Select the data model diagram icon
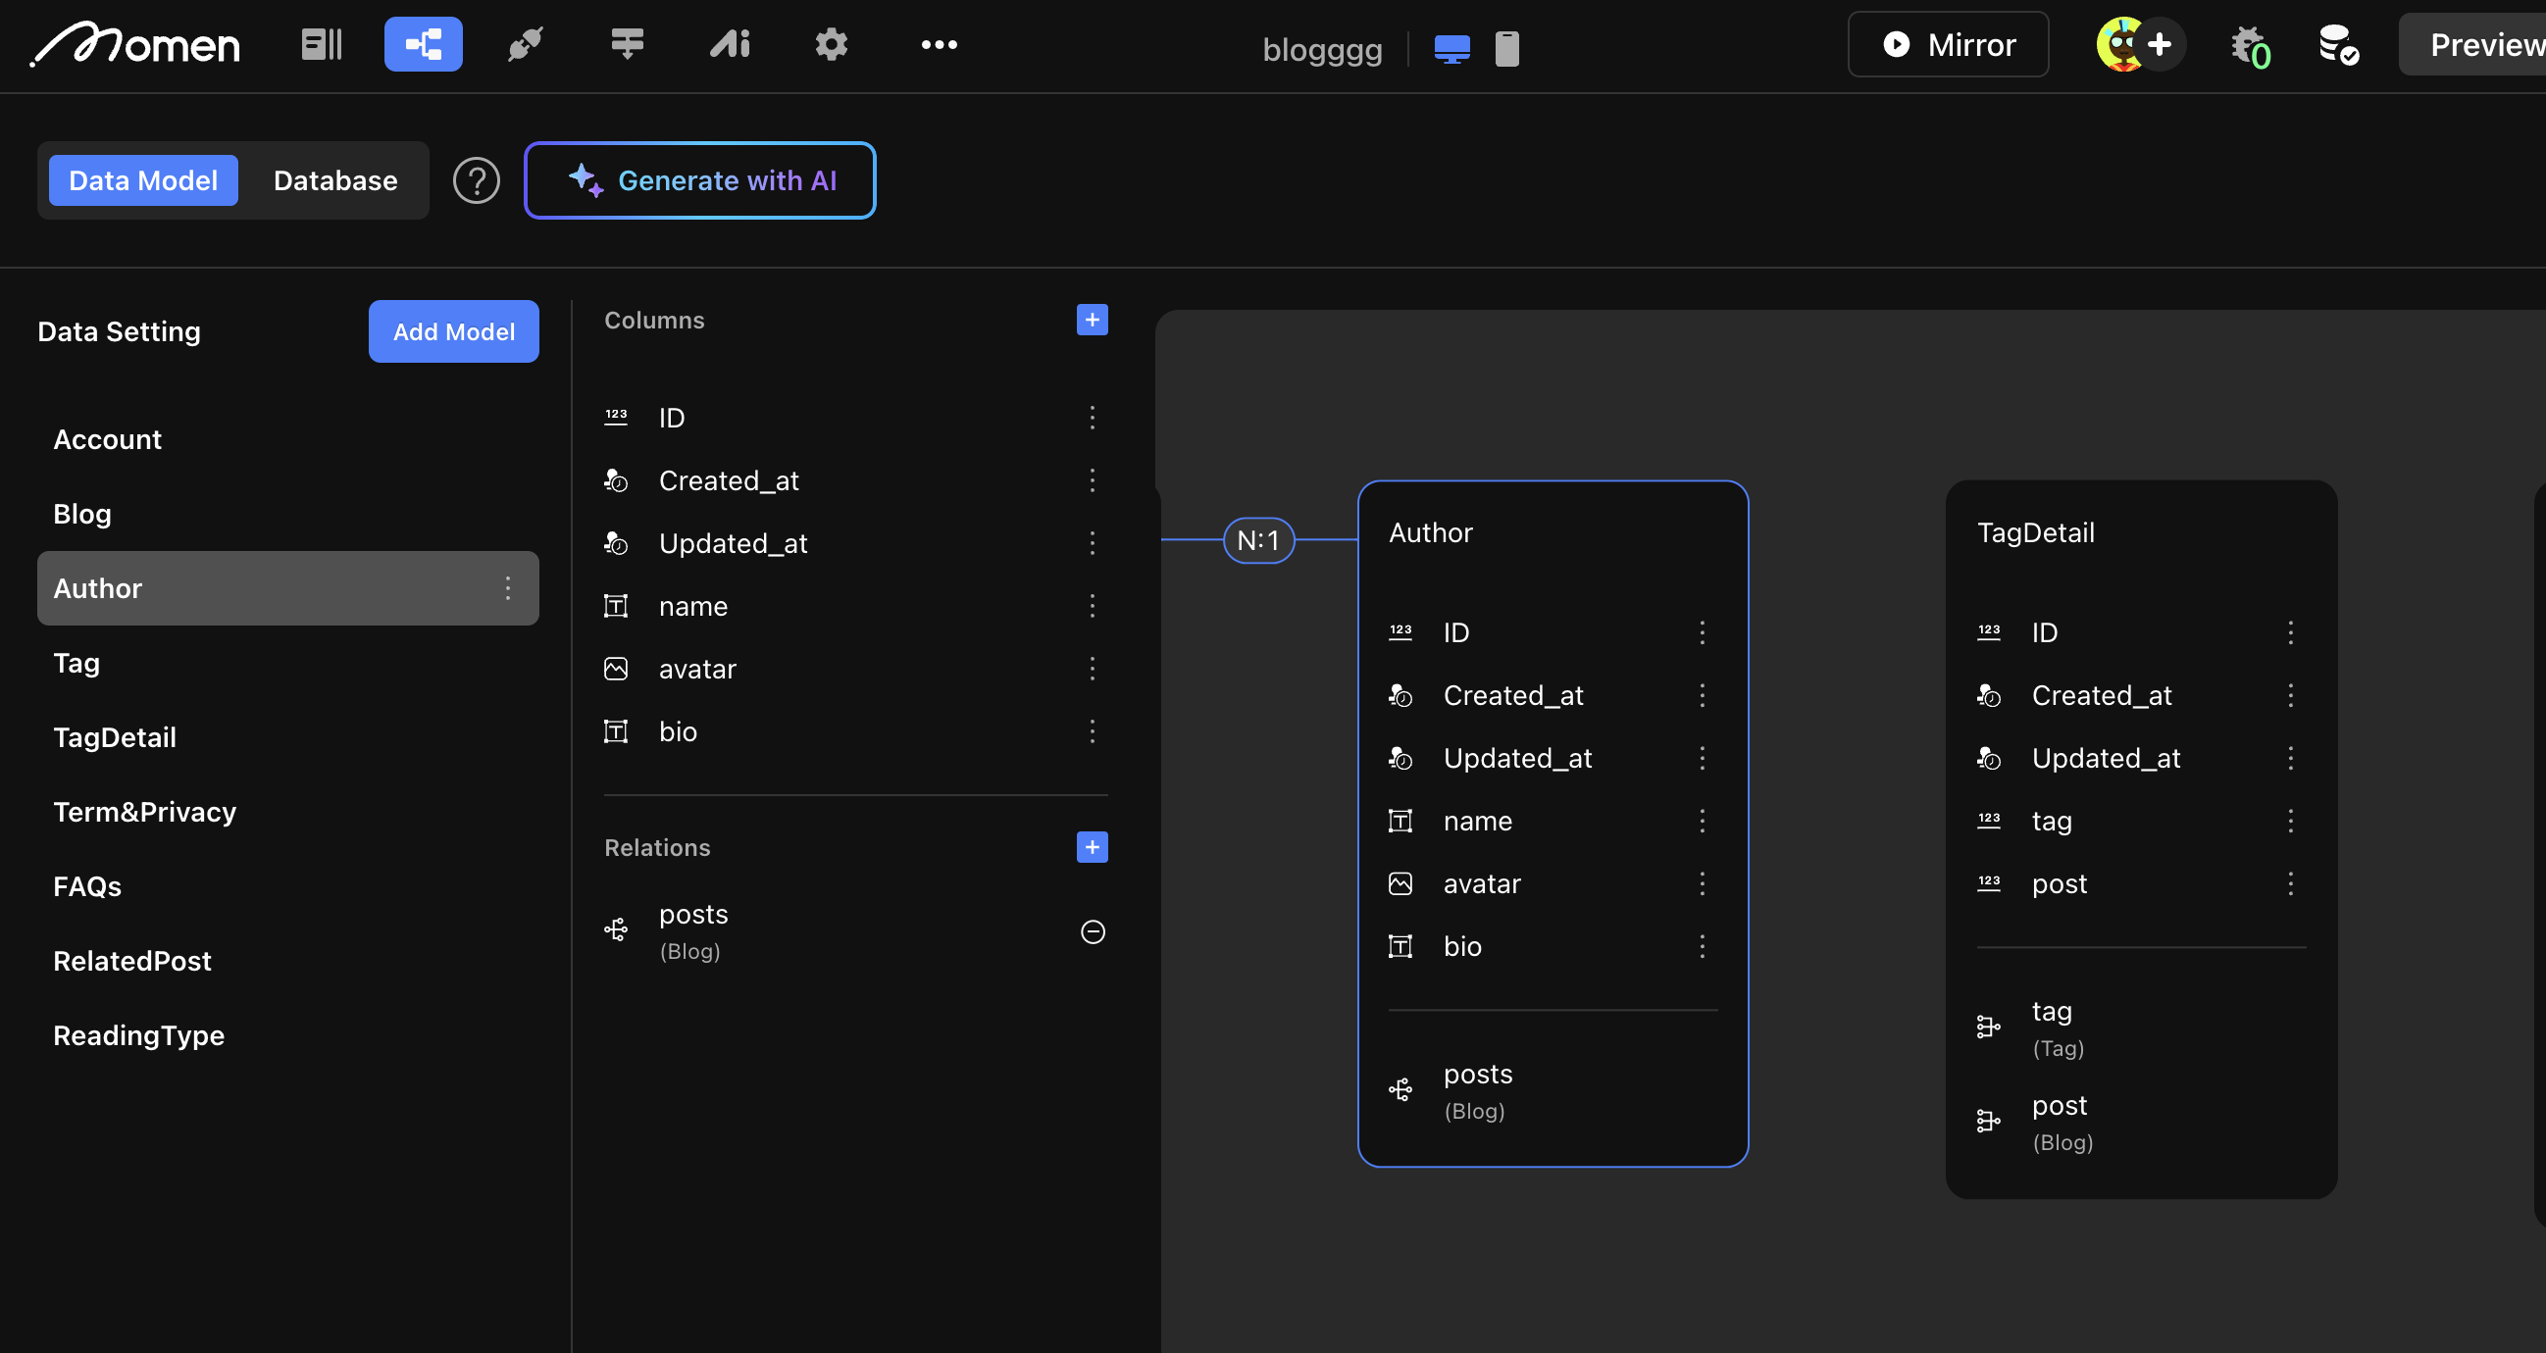The height and width of the screenshot is (1353, 2546). (423, 44)
